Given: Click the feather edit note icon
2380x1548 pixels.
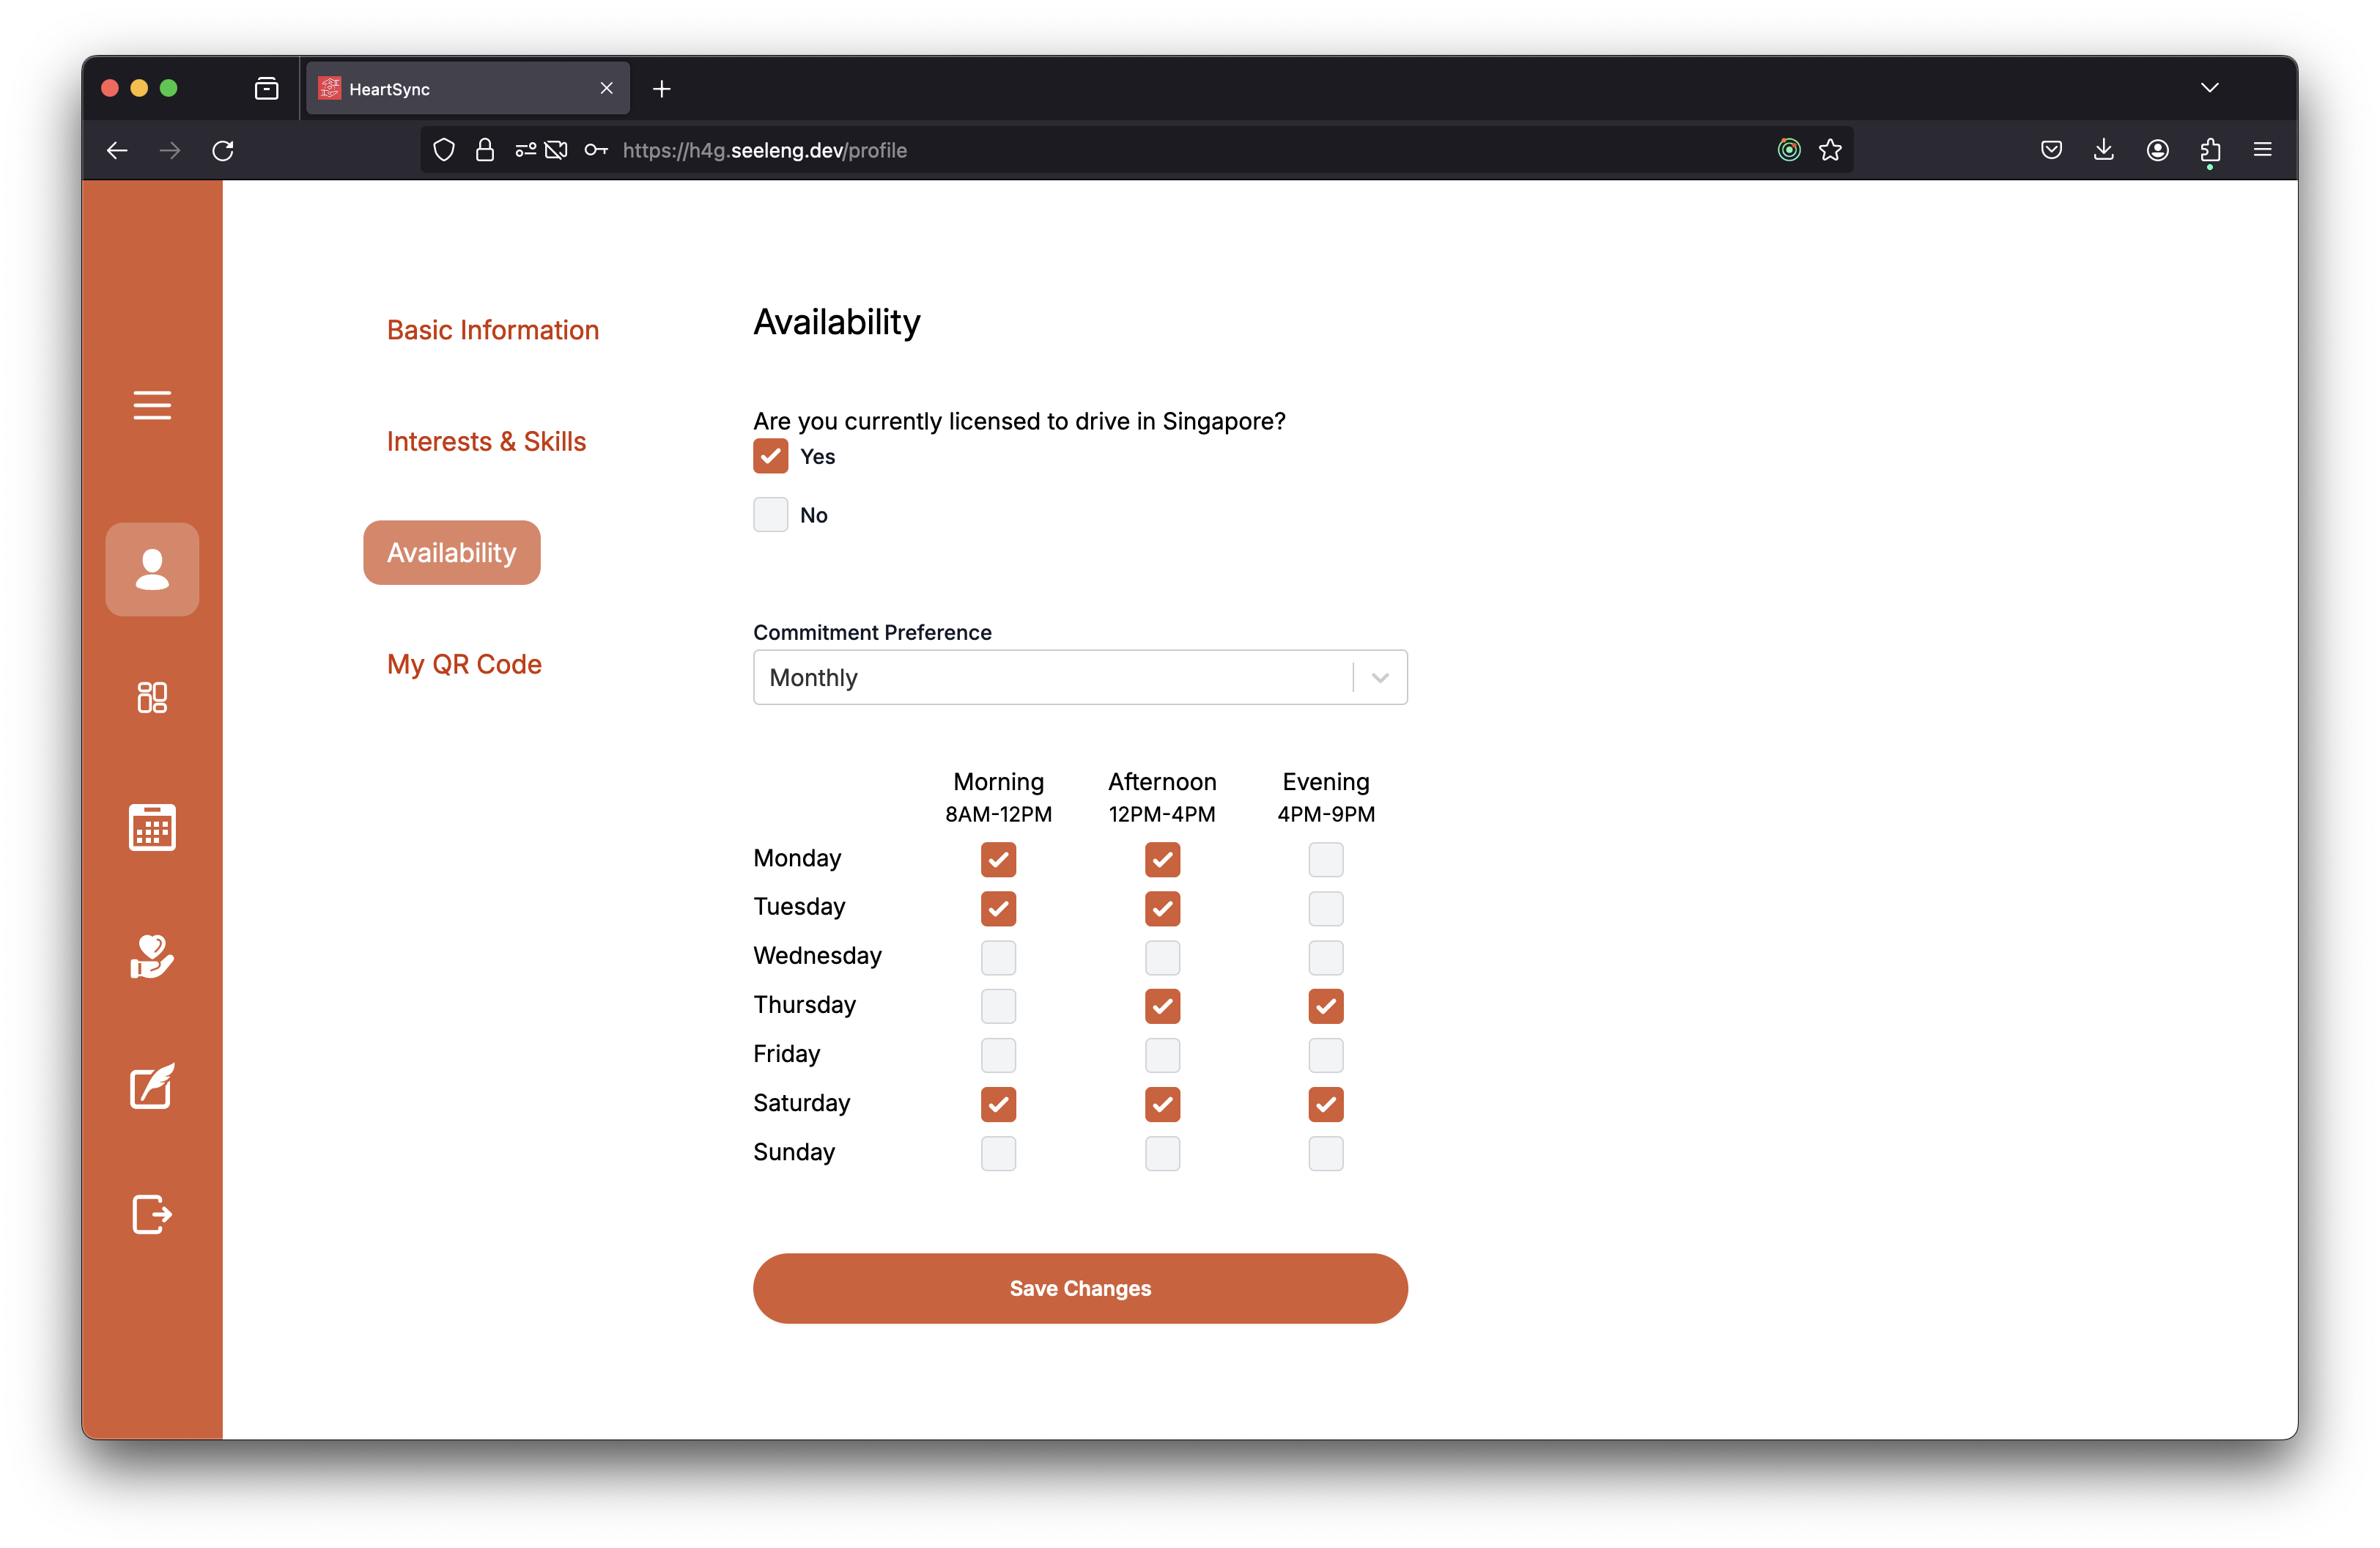Looking at the screenshot, I should [x=152, y=1086].
